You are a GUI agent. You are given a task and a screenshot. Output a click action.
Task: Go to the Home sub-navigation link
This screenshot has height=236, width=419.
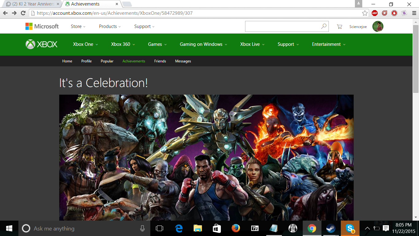pyautogui.click(x=67, y=61)
